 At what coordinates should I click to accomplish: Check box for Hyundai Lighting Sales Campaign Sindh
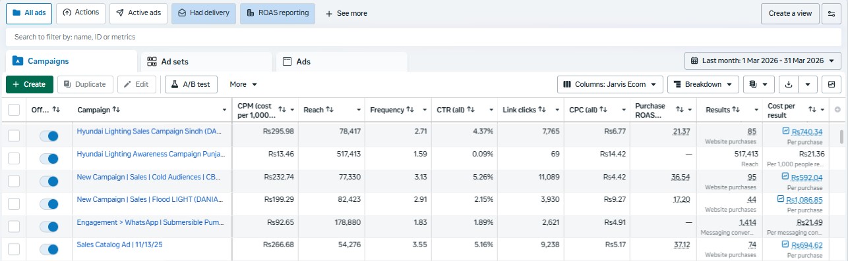pos(14,135)
